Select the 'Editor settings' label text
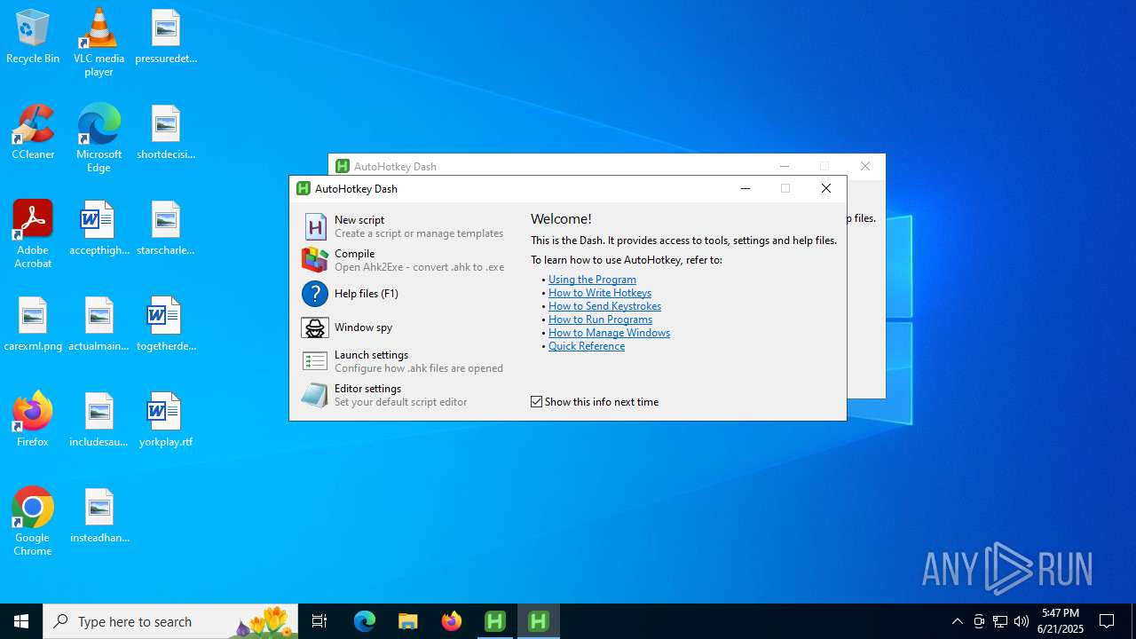The height and width of the screenshot is (639, 1136). [368, 389]
